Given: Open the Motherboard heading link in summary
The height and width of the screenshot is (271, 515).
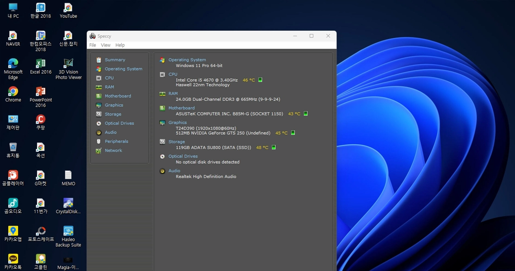Looking at the screenshot, I should [182, 108].
